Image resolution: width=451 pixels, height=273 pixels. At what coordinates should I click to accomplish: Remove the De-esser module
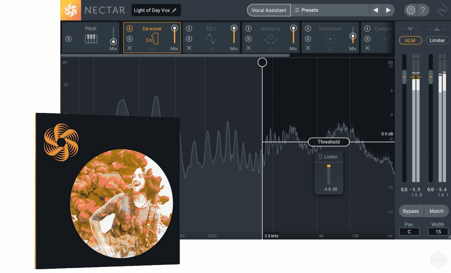pos(130,48)
